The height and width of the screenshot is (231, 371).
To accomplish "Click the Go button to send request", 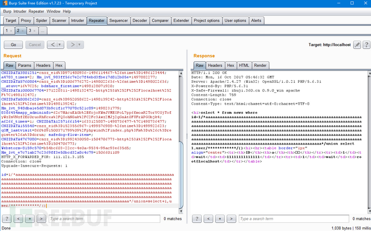I will (x=13, y=45).
